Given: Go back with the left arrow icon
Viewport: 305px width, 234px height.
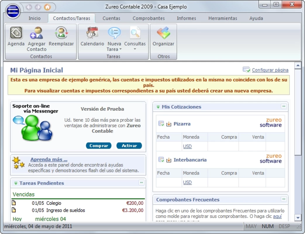Looking at the screenshot, I should [29, 7].
